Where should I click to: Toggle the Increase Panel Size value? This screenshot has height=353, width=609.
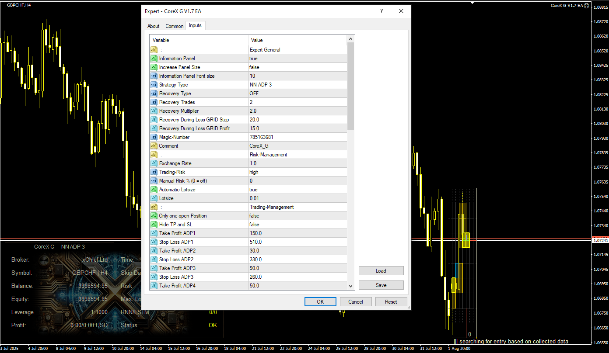(x=297, y=67)
